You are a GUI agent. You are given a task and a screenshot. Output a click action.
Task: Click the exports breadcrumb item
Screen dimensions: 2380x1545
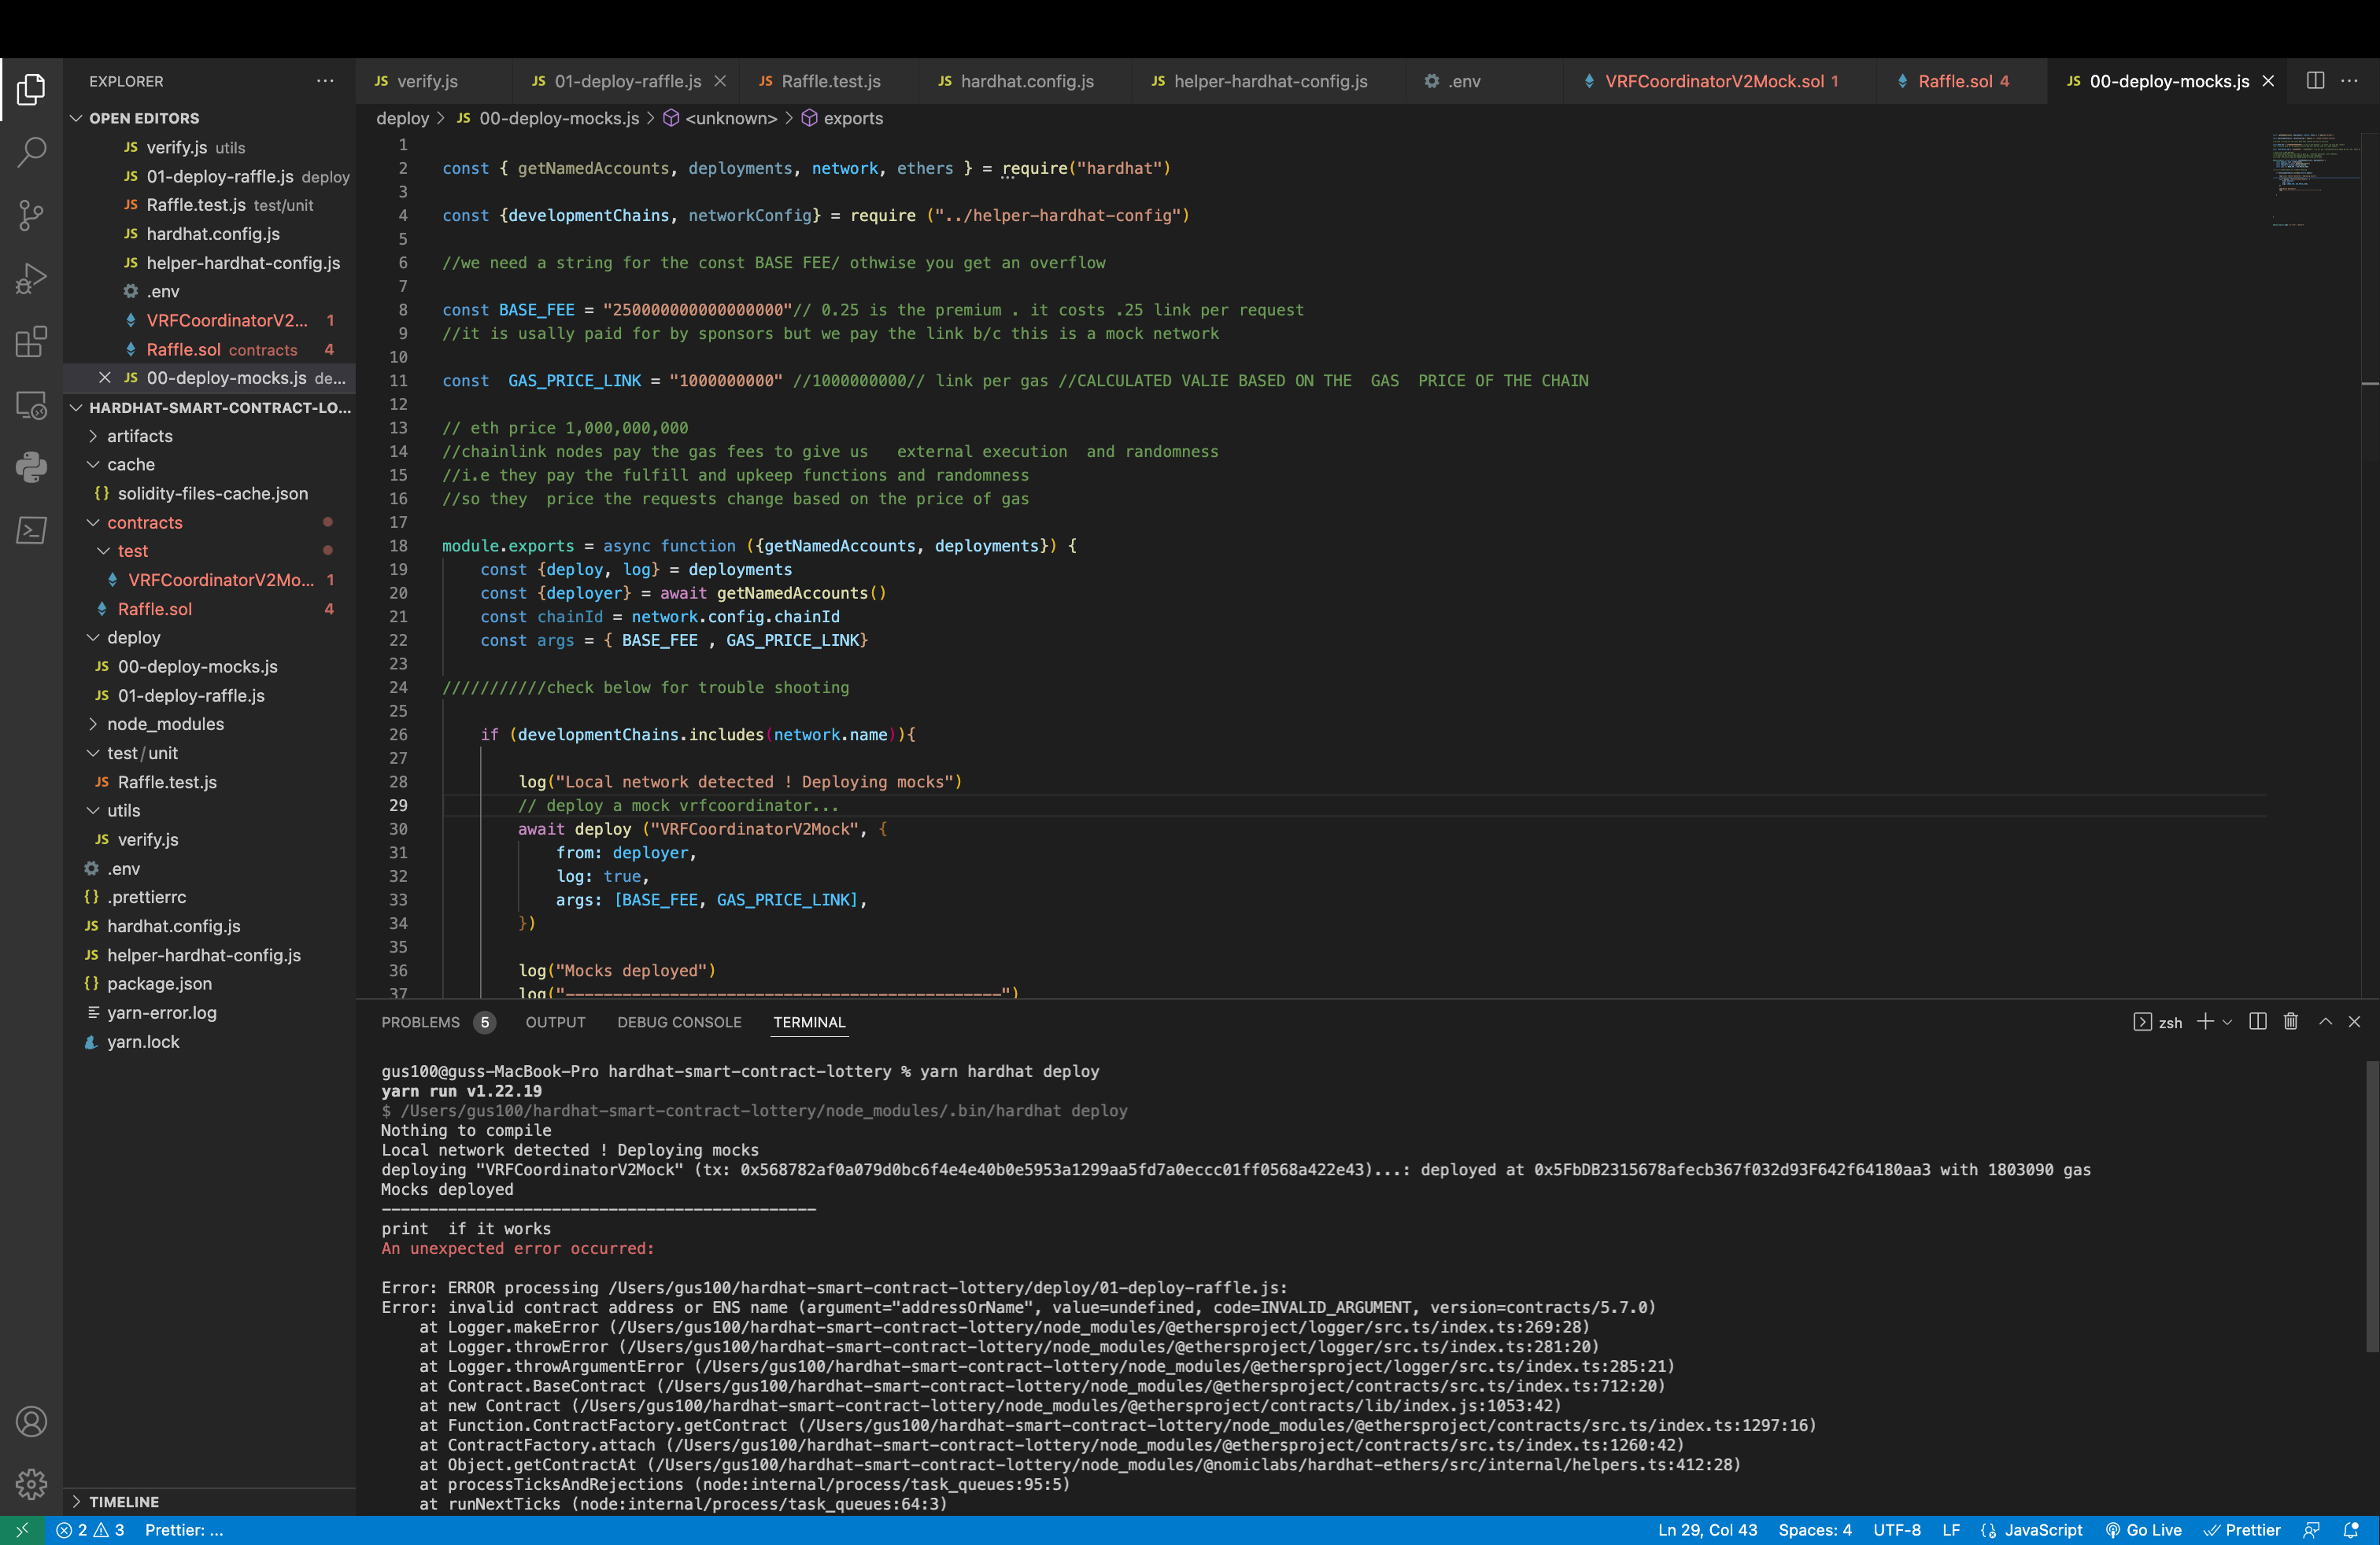pyautogui.click(x=842, y=118)
